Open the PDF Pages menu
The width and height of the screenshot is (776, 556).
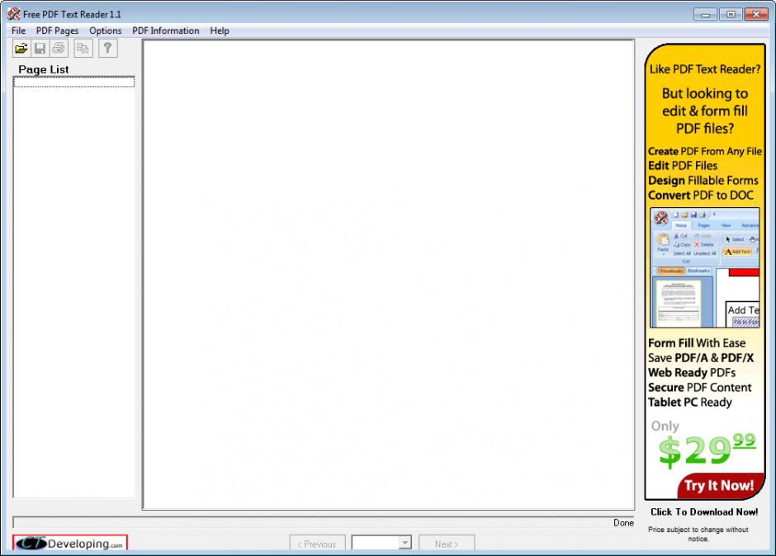pos(57,31)
